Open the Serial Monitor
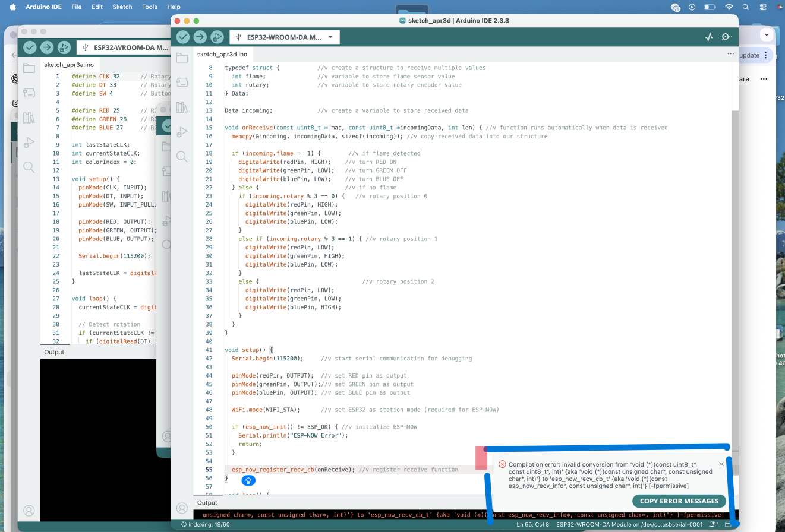 [x=726, y=37]
